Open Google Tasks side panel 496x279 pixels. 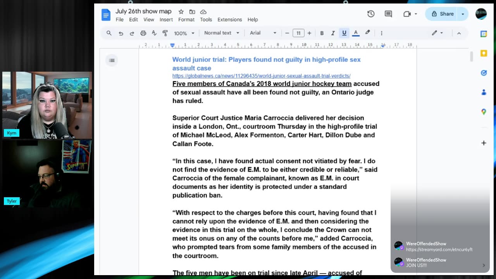click(484, 73)
